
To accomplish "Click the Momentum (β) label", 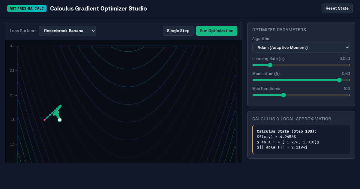I will [x=267, y=73].
